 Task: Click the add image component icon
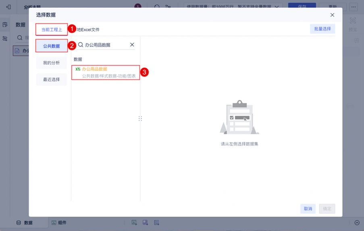(134, 223)
